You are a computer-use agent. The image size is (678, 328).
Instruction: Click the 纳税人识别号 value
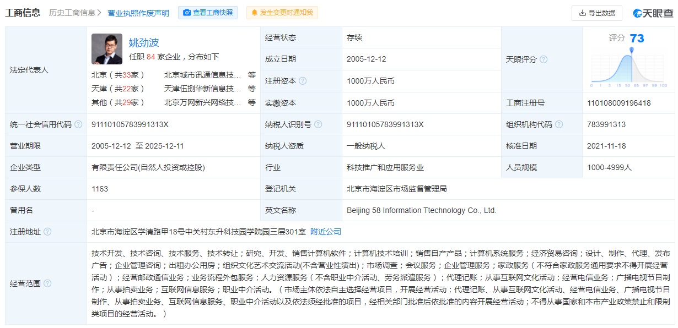click(385, 124)
